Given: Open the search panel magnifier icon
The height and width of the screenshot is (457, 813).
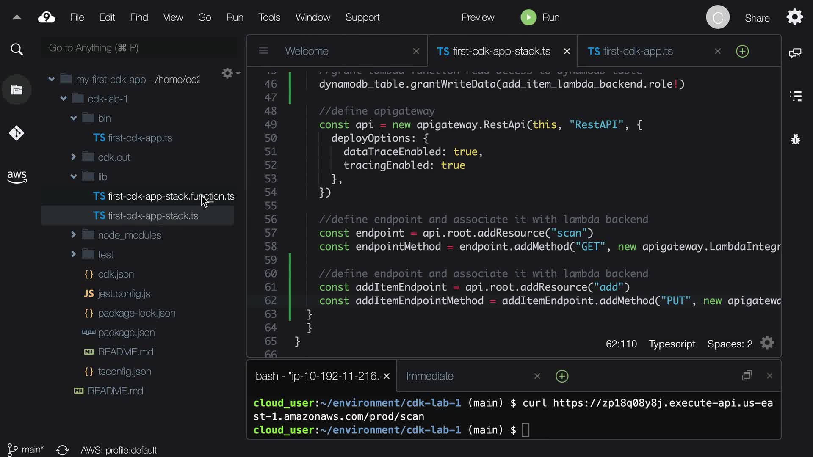Looking at the screenshot, I should (x=17, y=50).
